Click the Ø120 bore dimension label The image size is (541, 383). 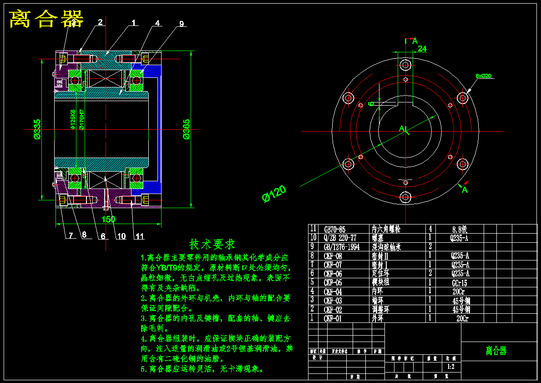tap(274, 194)
